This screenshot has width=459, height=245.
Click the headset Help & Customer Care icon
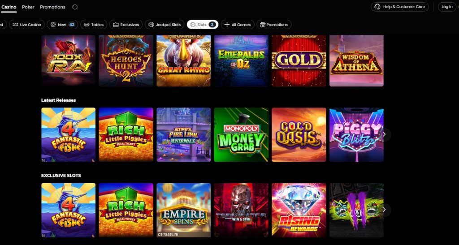click(377, 7)
